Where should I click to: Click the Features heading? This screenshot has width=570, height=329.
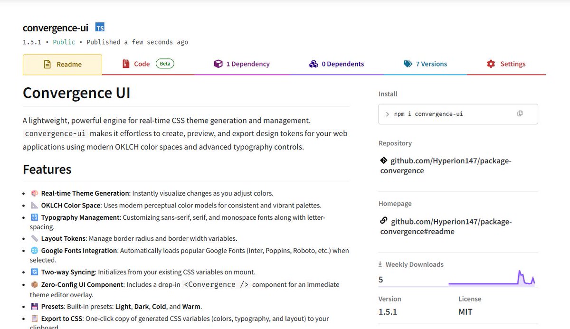click(x=47, y=169)
